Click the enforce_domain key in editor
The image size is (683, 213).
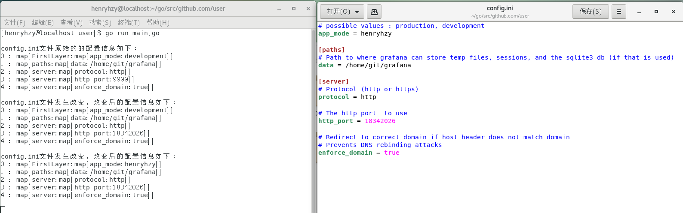(x=345, y=153)
